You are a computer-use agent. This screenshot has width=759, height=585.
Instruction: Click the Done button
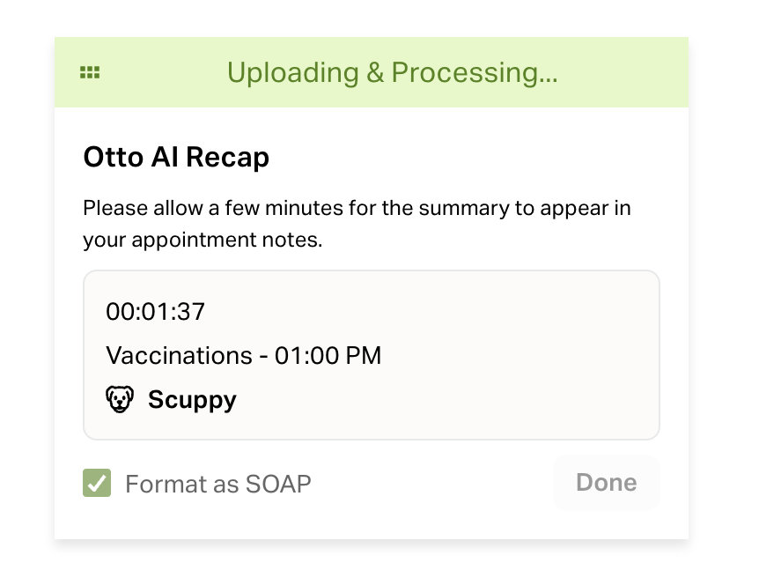point(606,482)
